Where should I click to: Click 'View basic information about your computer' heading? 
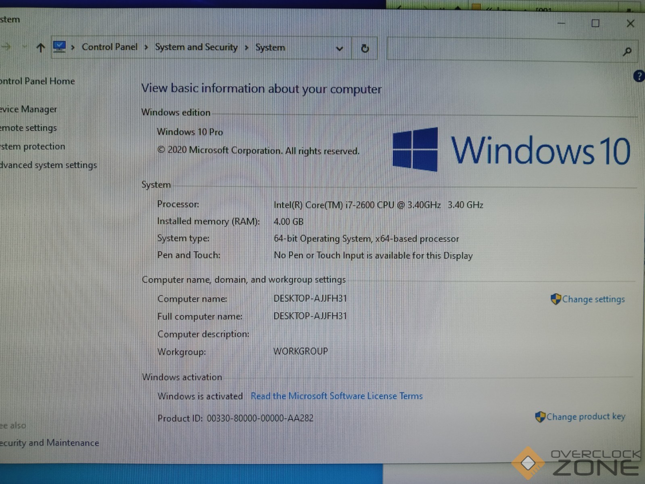261,89
